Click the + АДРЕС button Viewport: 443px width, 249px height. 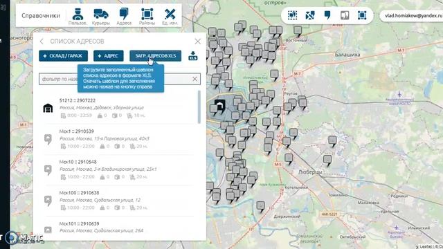point(109,56)
